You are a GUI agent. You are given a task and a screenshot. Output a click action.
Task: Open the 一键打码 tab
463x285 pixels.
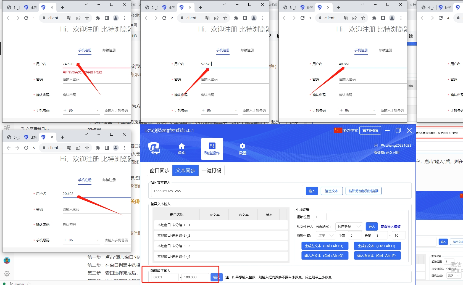211,170
